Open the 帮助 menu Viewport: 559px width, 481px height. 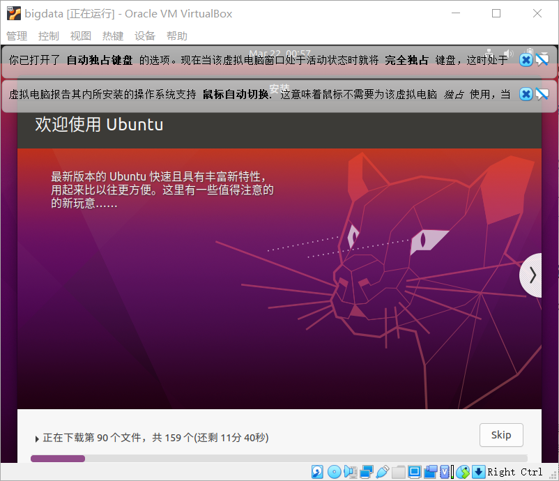coord(177,36)
